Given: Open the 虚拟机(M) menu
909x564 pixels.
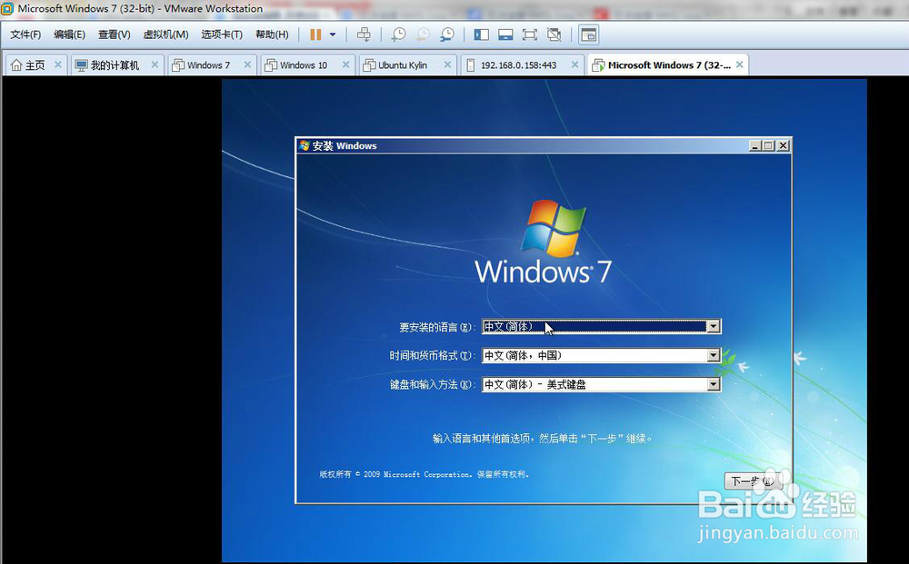Looking at the screenshot, I should tap(165, 35).
